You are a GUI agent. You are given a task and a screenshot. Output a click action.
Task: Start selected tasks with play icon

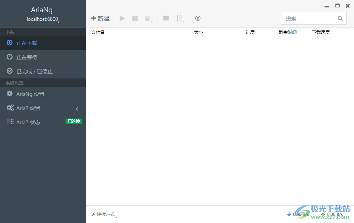123,18
